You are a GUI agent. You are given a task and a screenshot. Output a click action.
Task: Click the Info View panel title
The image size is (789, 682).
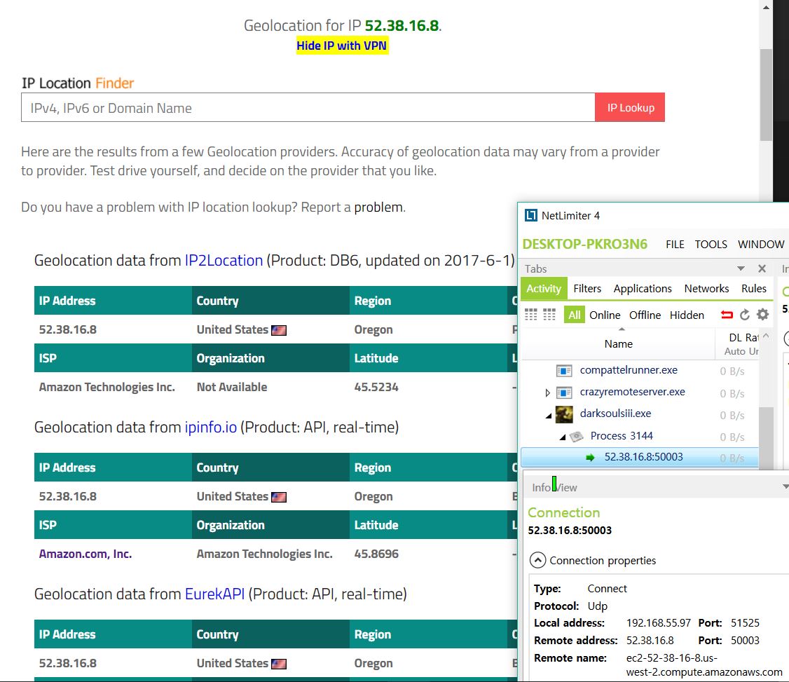554,487
